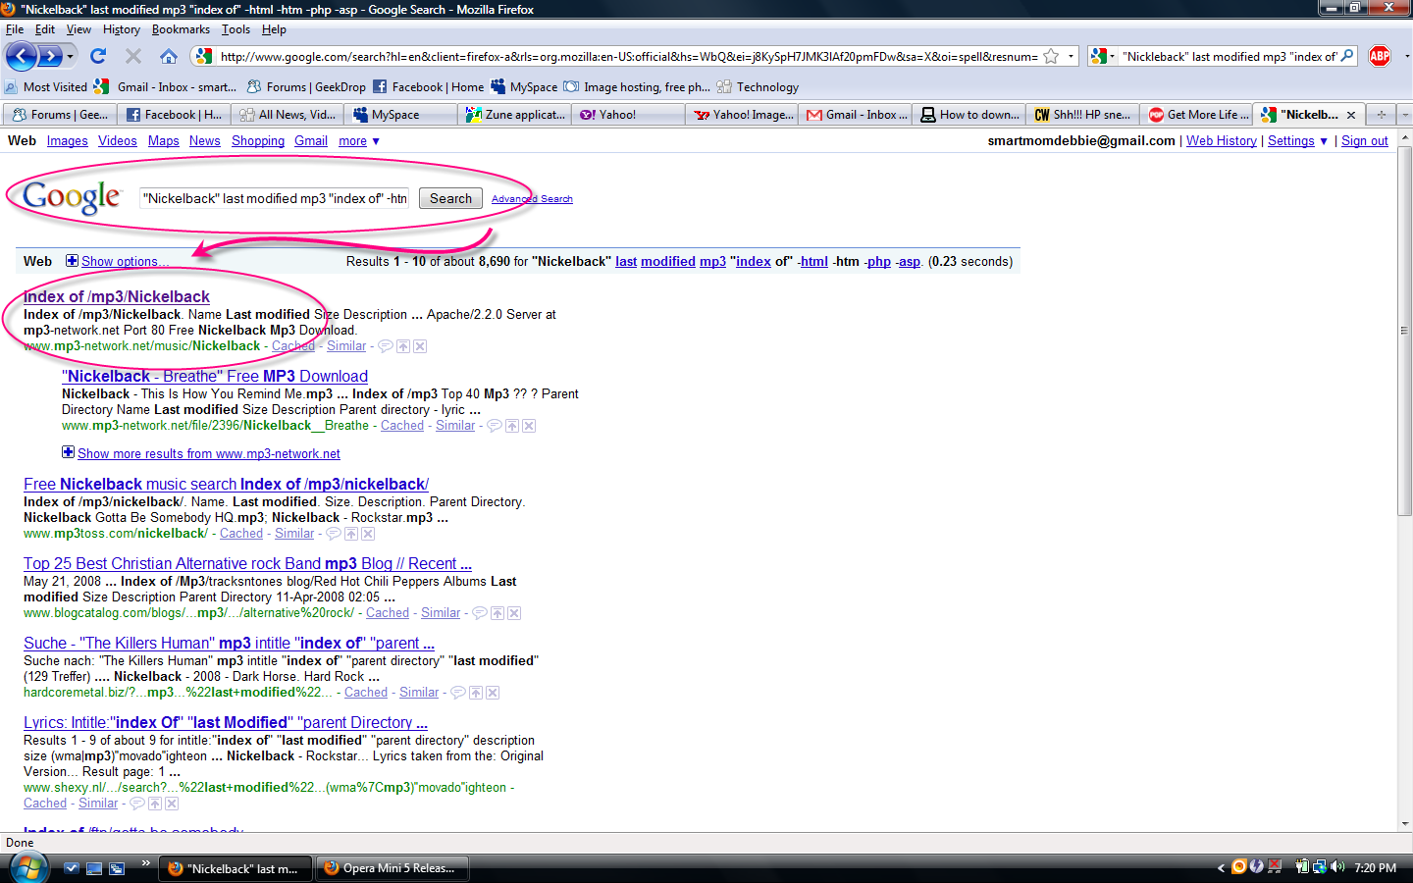
Task: Switch to the Yahoo! tab
Action: point(628,115)
